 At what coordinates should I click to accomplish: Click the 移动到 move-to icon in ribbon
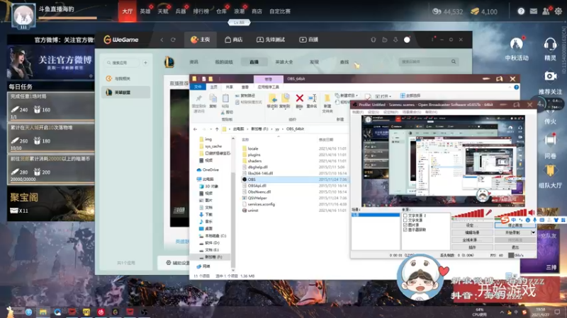click(272, 100)
